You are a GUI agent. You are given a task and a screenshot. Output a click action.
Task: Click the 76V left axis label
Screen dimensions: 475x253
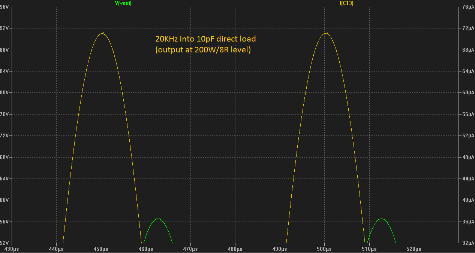(4, 114)
